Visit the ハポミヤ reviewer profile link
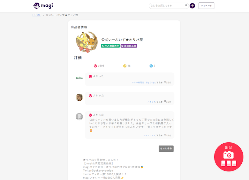This screenshot has width=249, height=180. (151, 102)
